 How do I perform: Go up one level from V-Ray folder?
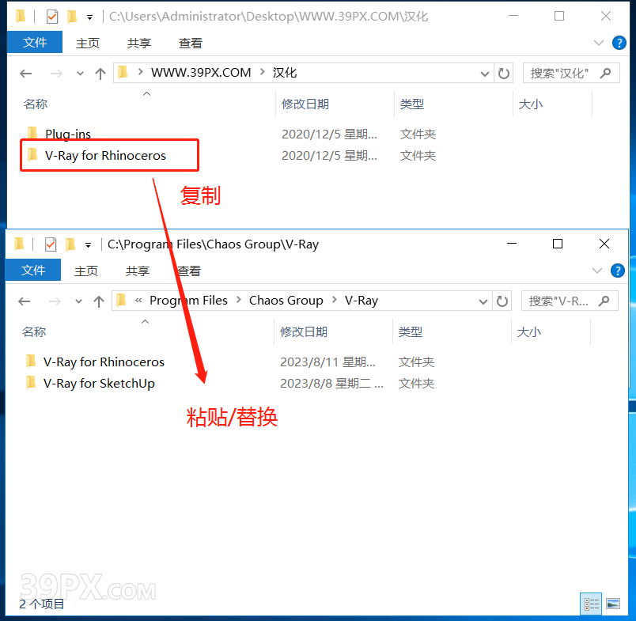pyautogui.click(x=99, y=301)
